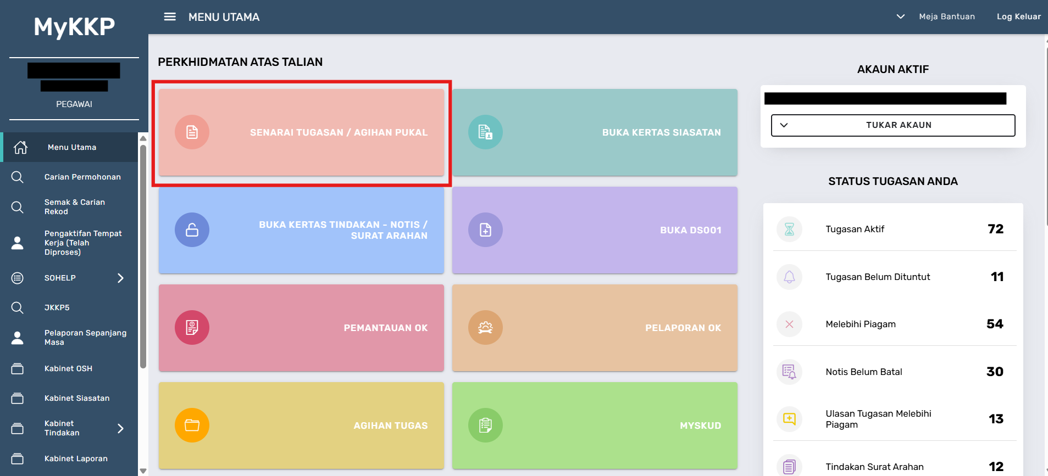The image size is (1048, 476).
Task: Click the Pelaporan OK handshake icon
Action: (485, 328)
